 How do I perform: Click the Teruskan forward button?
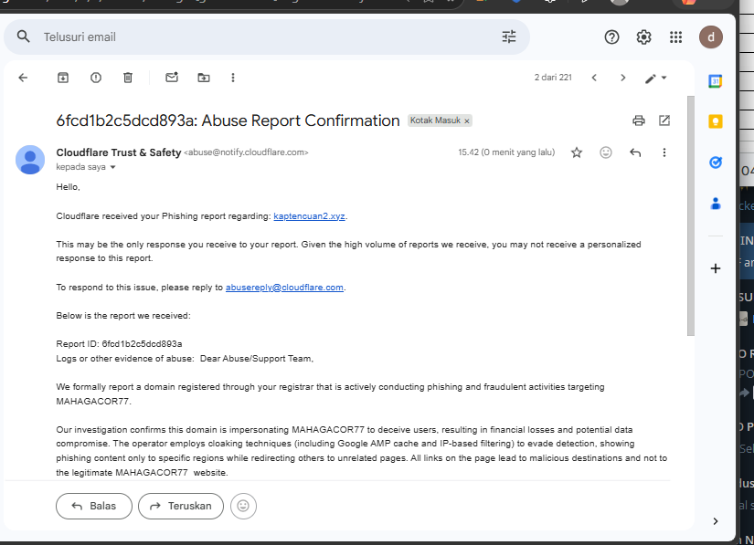[x=181, y=506]
